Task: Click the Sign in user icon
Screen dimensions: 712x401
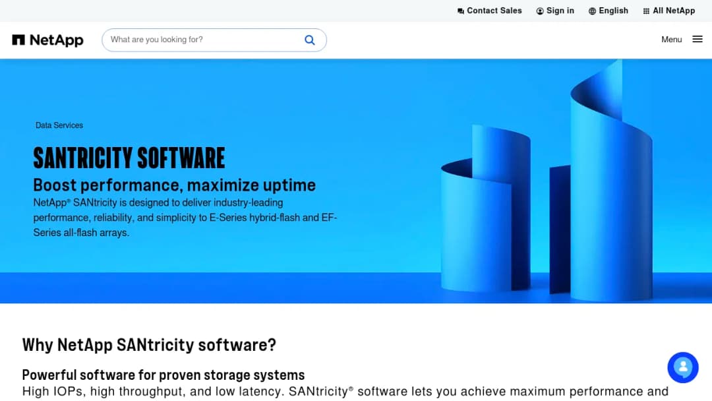Action: (540, 11)
